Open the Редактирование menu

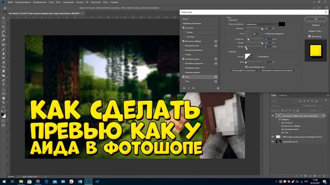point(23,2)
